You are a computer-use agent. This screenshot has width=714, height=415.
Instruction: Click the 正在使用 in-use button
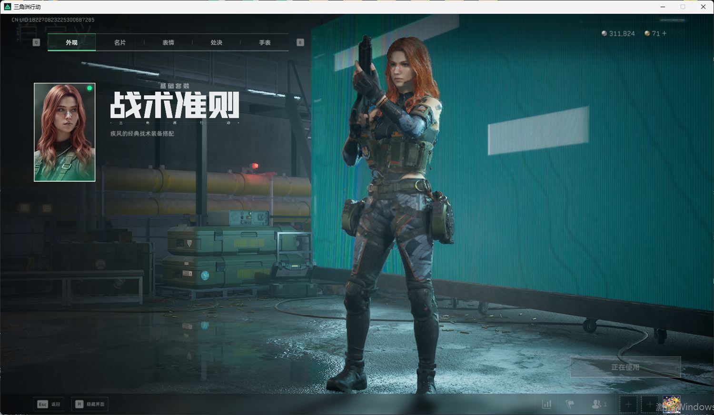(625, 367)
